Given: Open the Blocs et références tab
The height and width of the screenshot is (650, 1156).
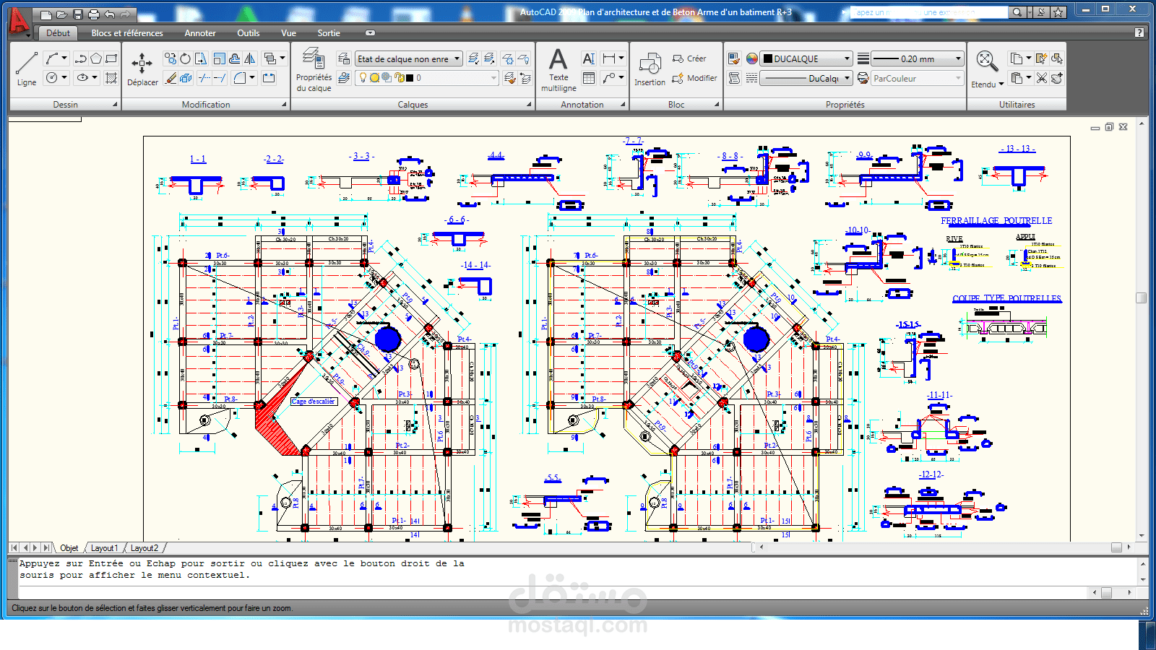Looking at the screenshot, I should [x=127, y=33].
